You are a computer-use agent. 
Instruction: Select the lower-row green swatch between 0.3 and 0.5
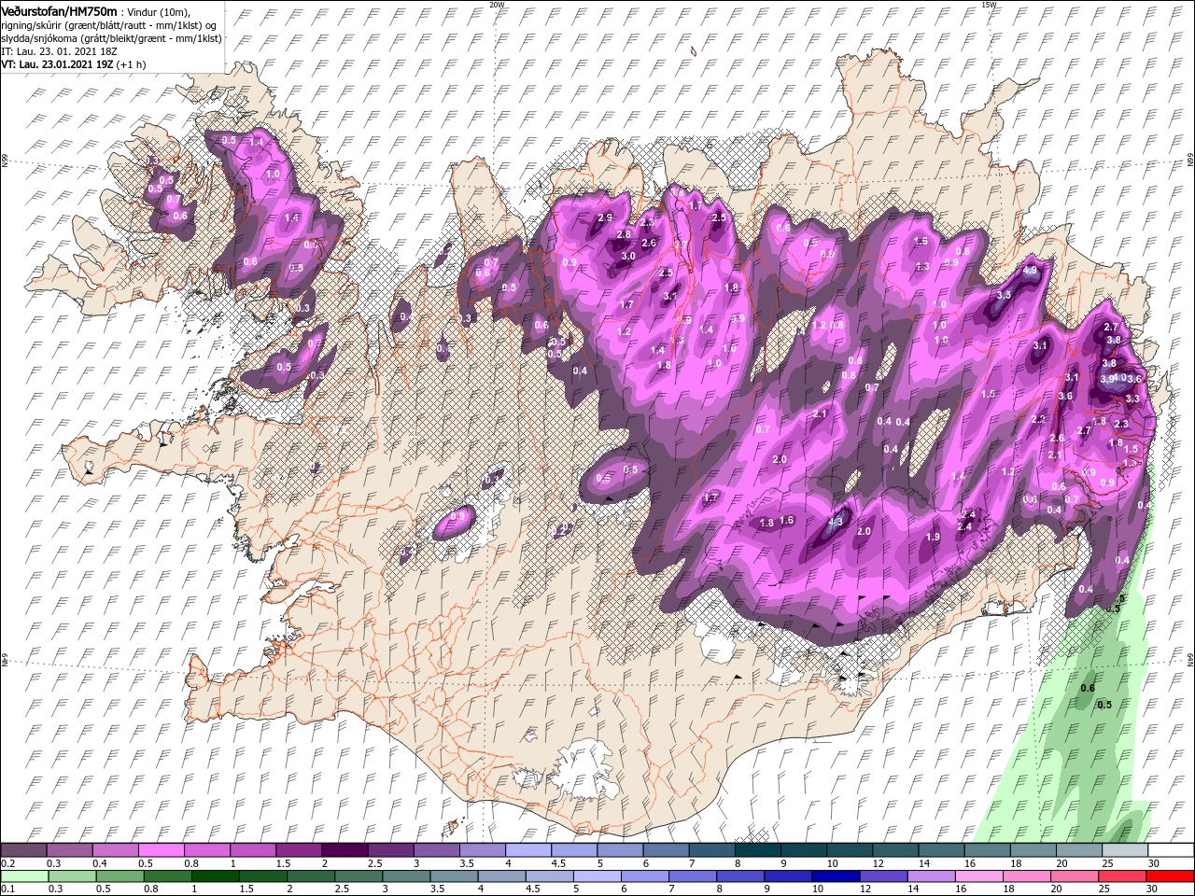[x=72, y=876]
